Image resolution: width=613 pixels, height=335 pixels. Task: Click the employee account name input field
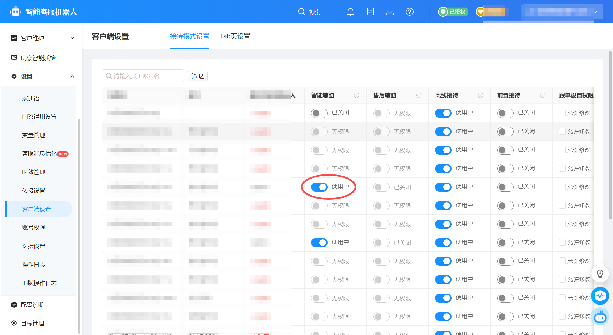tap(143, 76)
